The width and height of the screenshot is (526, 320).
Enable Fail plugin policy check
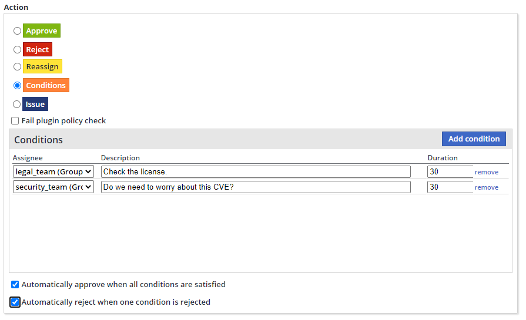pyautogui.click(x=15, y=121)
